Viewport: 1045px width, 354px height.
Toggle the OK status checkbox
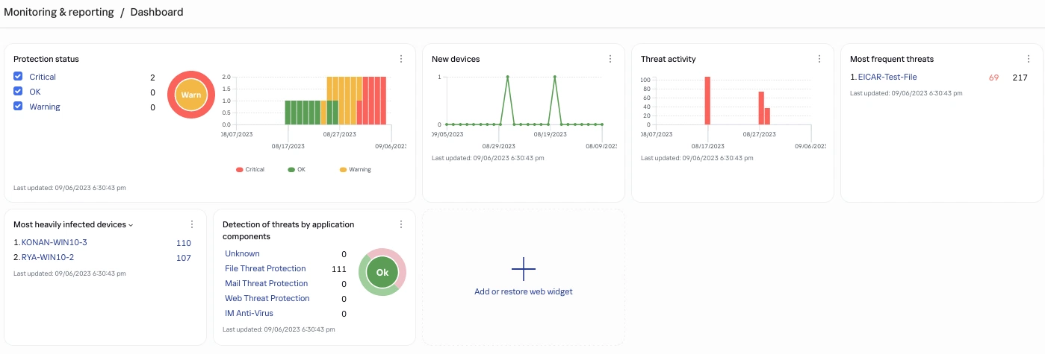pyautogui.click(x=18, y=92)
